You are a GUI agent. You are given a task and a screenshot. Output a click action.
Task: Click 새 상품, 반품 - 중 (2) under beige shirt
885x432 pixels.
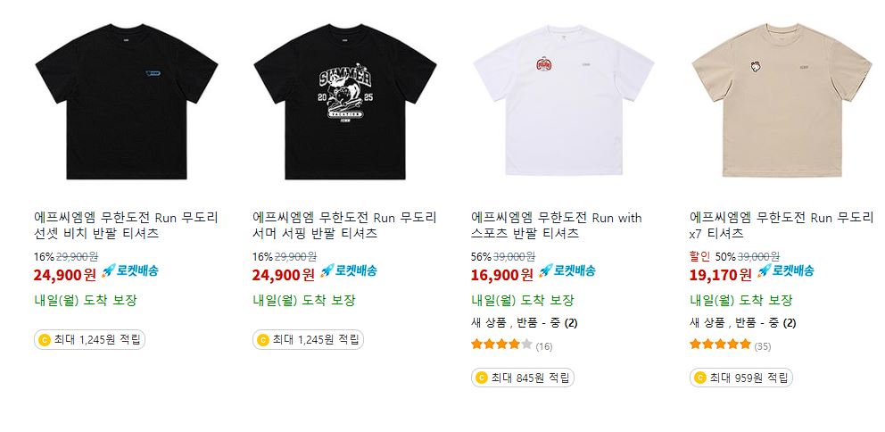742,323
